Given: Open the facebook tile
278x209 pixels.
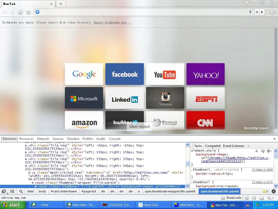Looking at the screenshot, I should point(124,74).
